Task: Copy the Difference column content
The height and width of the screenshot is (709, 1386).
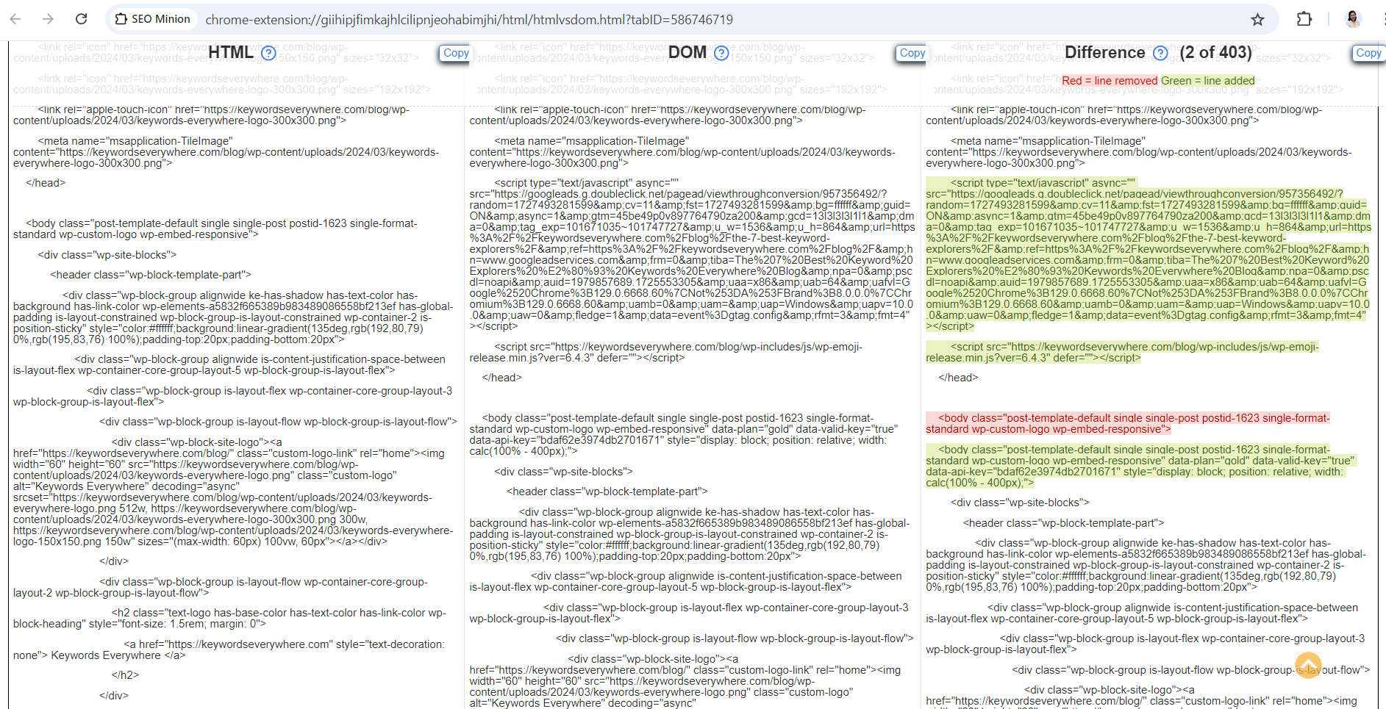Action: (1369, 53)
